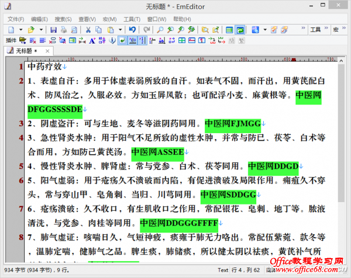
Task: Open the 编辑(E) menu
Action: click(39, 19)
